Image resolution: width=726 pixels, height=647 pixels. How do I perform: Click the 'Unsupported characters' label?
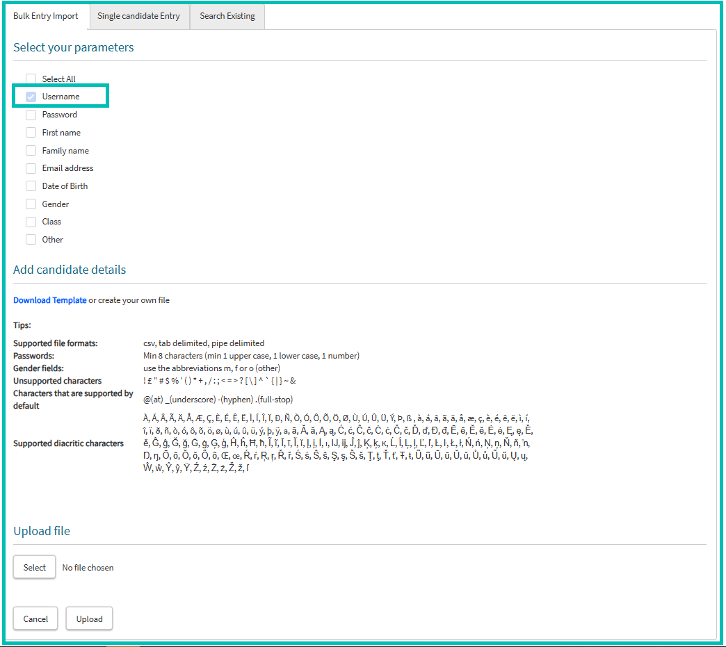pyautogui.click(x=58, y=381)
